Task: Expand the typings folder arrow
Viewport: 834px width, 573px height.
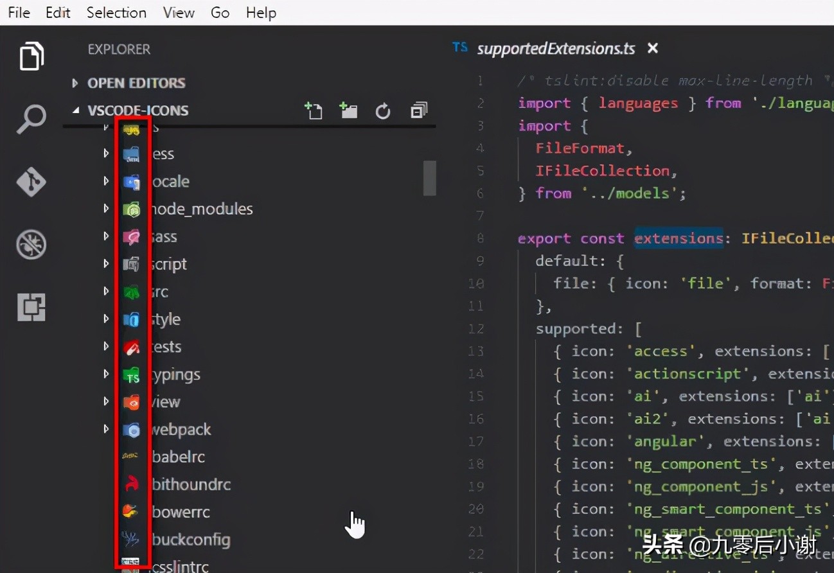Action: pos(106,374)
